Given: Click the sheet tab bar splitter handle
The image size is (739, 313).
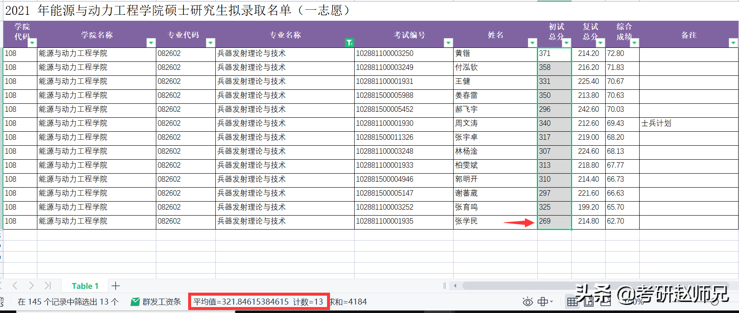Looking at the screenshot, I should [444, 285].
